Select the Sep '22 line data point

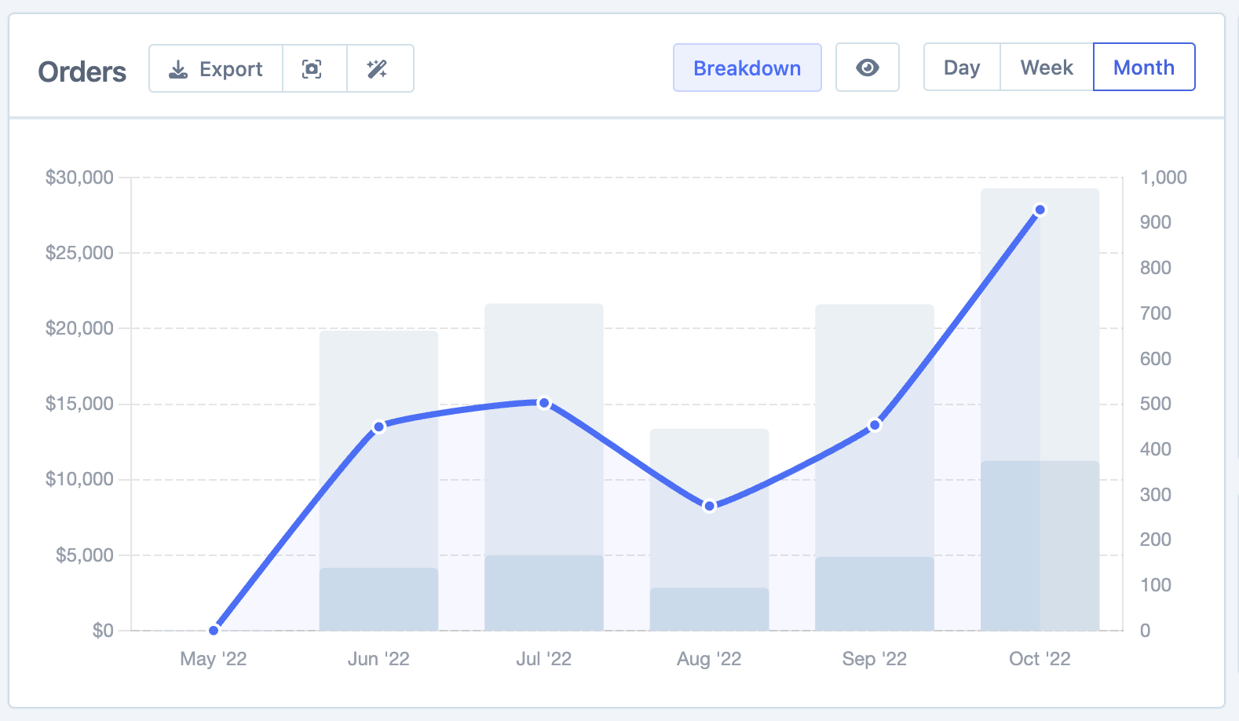pos(875,425)
